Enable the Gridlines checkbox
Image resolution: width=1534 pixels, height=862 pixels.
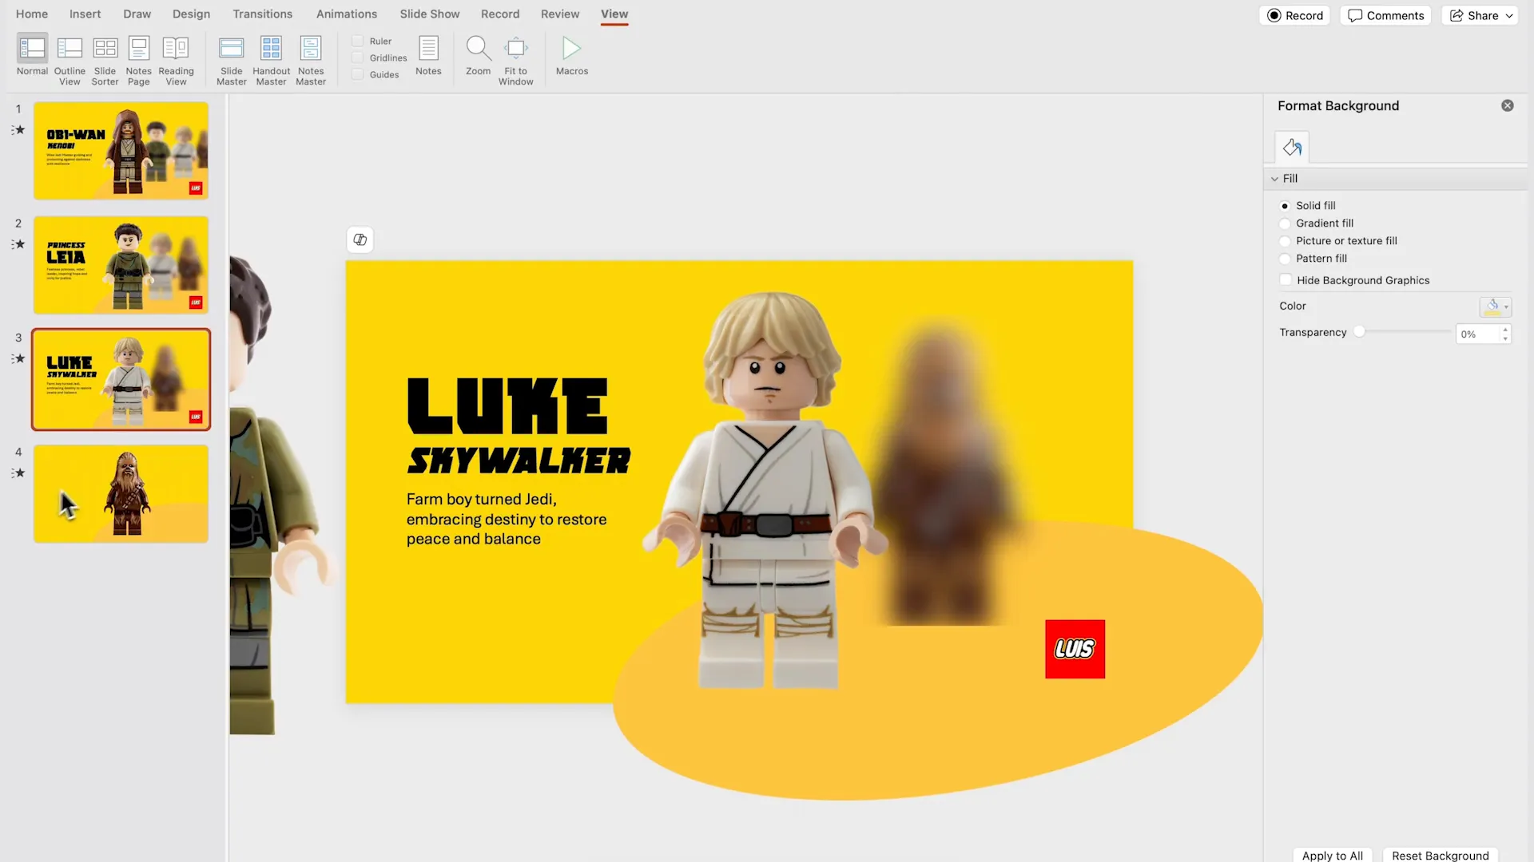pyautogui.click(x=358, y=57)
